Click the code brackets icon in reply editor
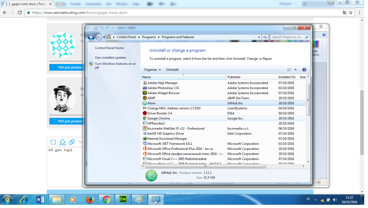 click(53, 142)
